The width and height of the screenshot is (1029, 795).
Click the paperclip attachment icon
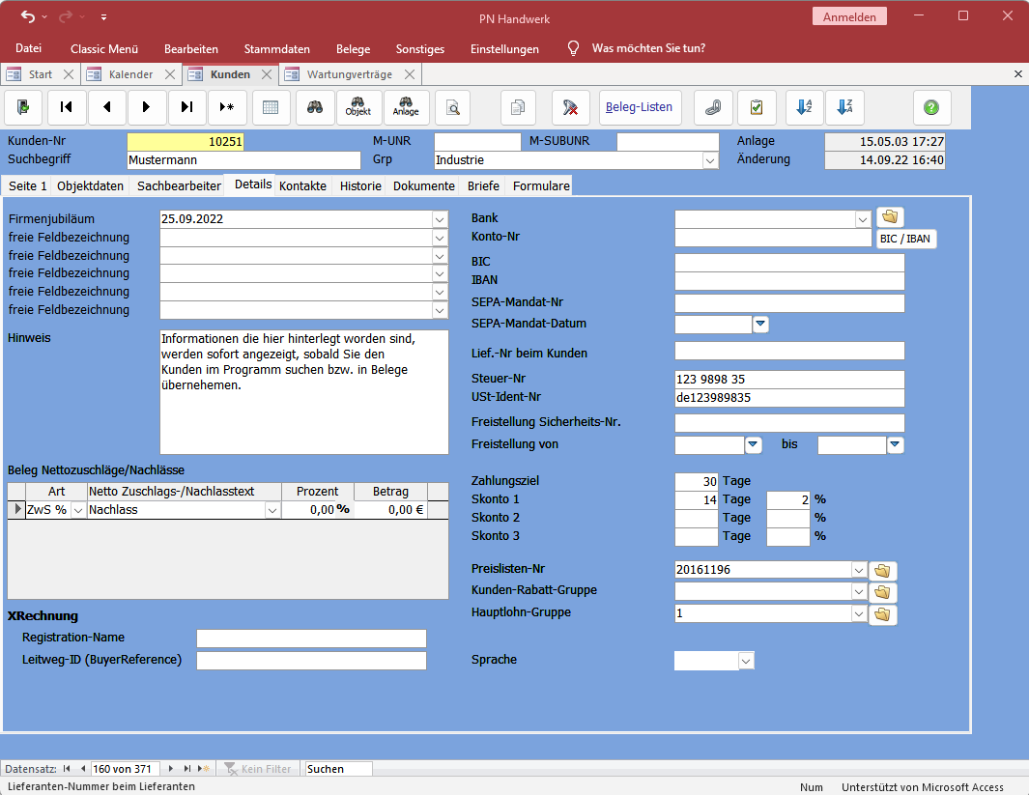713,108
